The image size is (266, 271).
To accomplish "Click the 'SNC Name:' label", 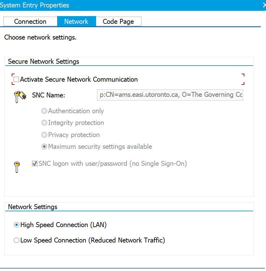I will [x=49, y=95].
